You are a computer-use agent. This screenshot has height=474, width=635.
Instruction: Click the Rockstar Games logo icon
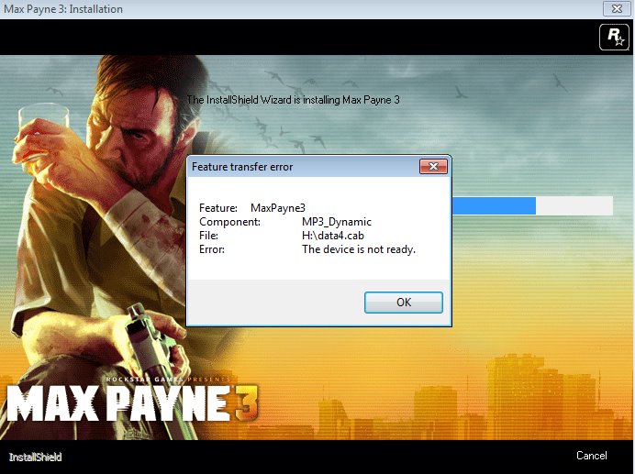(x=615, y=38)
